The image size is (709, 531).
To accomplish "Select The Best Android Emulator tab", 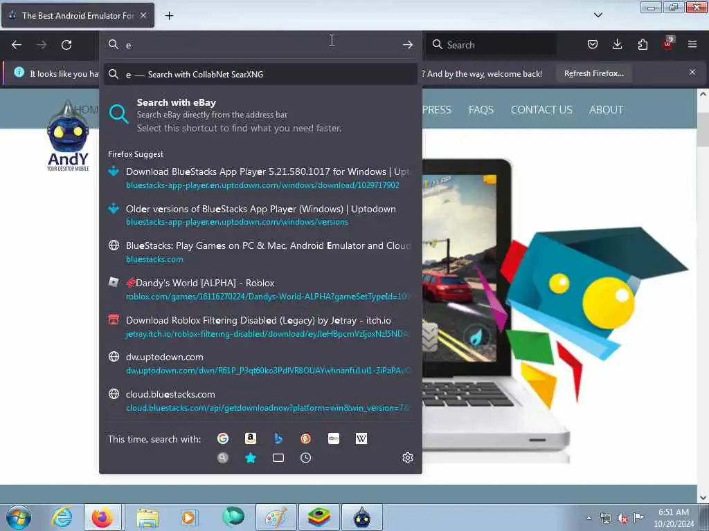I will pyautogui.click(x=78, y=15).
